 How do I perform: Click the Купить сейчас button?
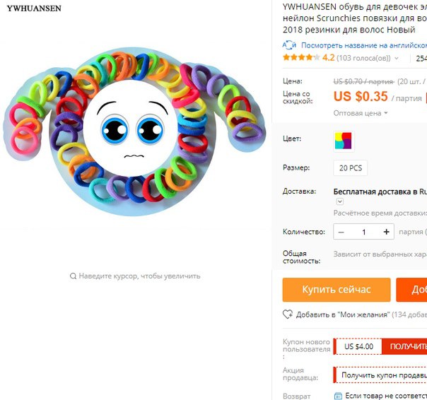click(x=337, y=290)
